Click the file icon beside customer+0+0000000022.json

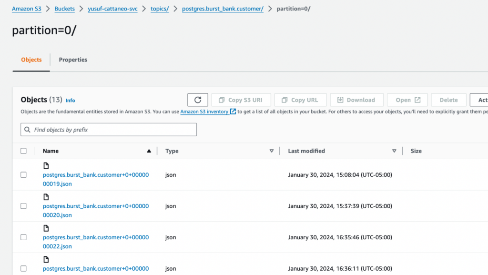45,228
